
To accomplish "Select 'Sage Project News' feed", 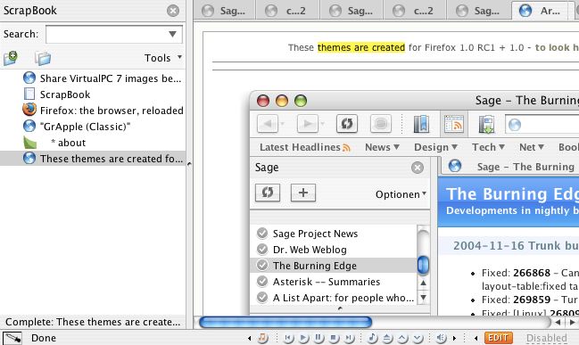I will pyautogui.click(x=334, y=234).
